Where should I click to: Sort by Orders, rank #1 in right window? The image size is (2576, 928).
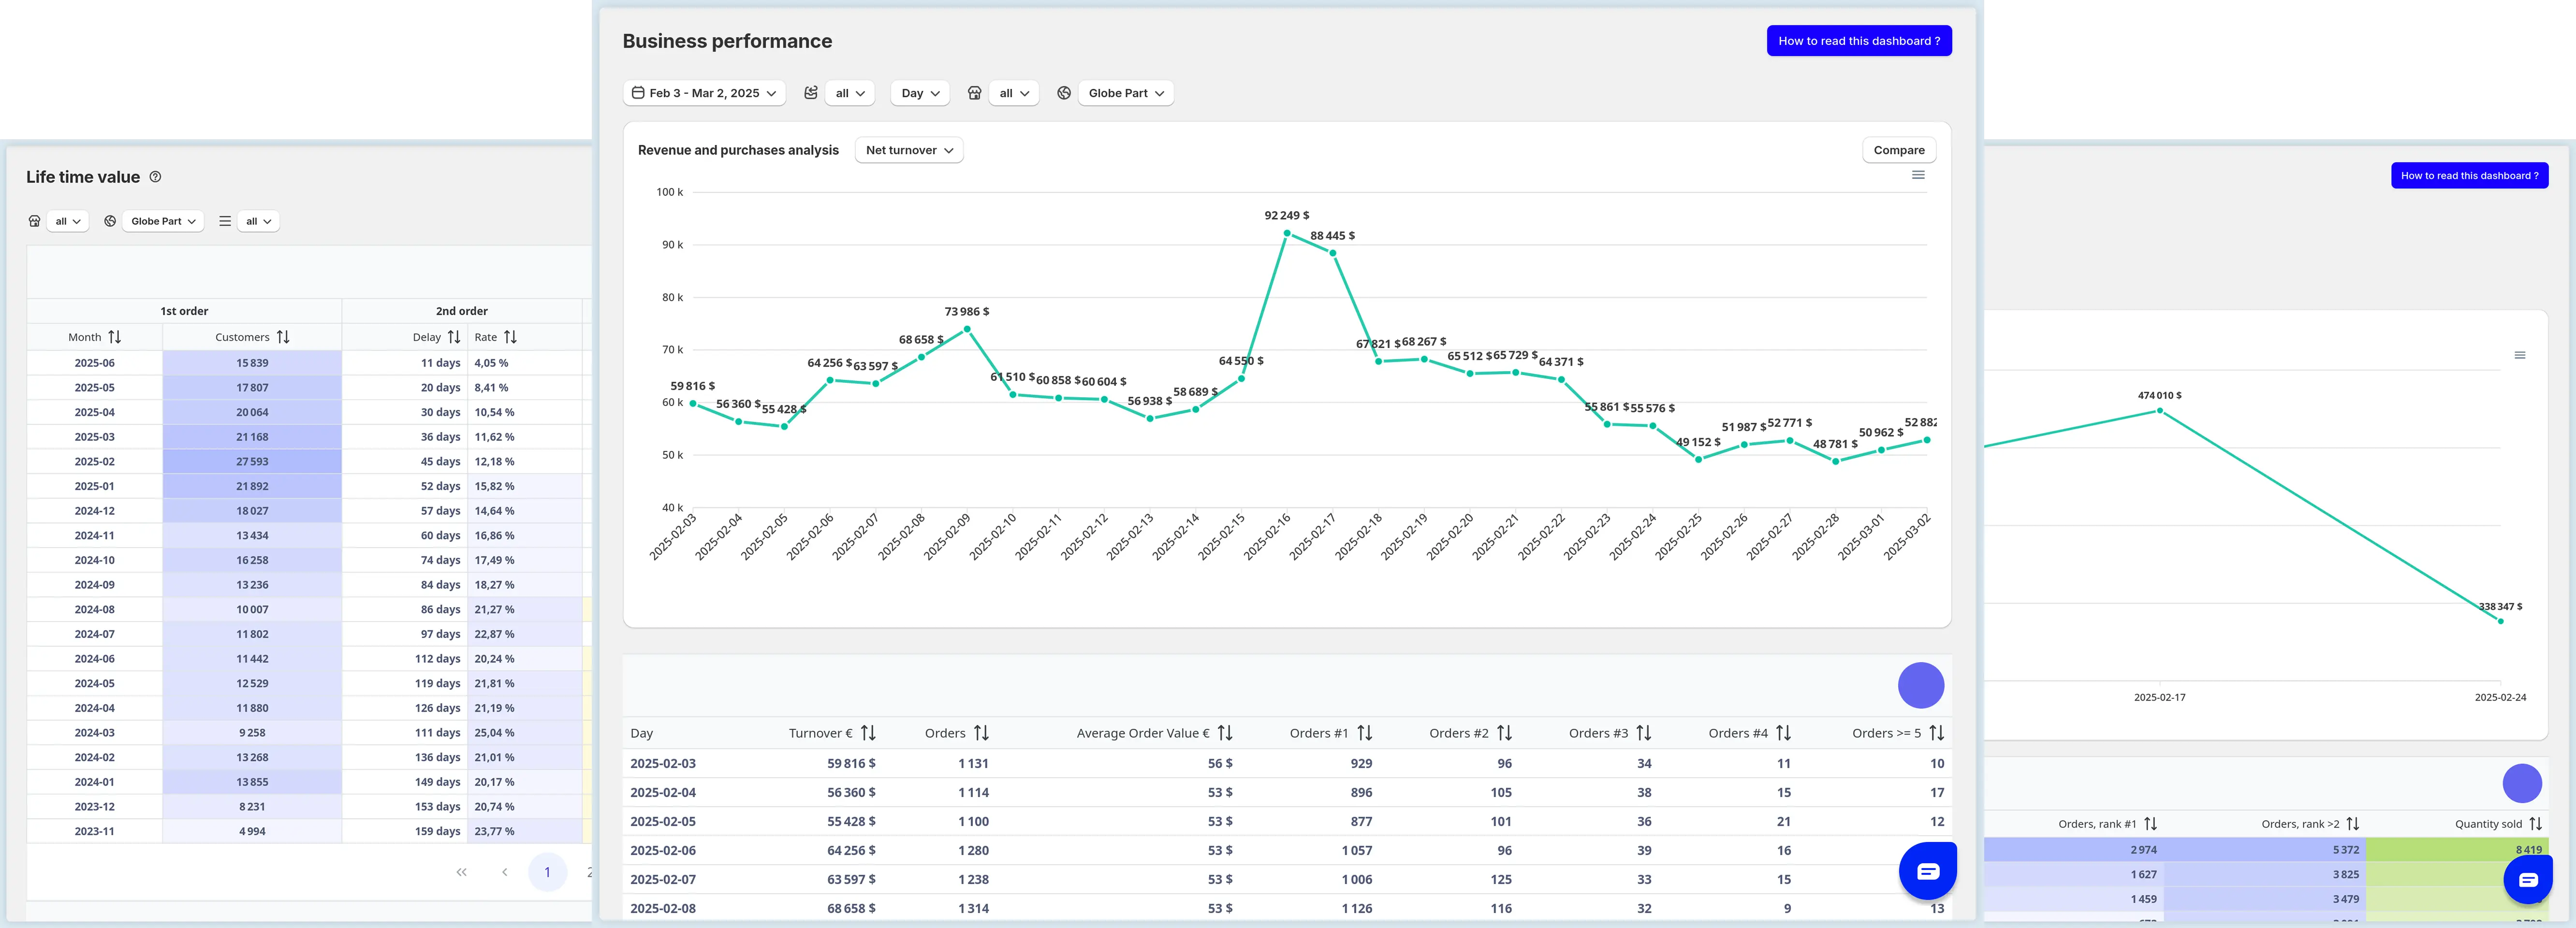click(2150, 824)
